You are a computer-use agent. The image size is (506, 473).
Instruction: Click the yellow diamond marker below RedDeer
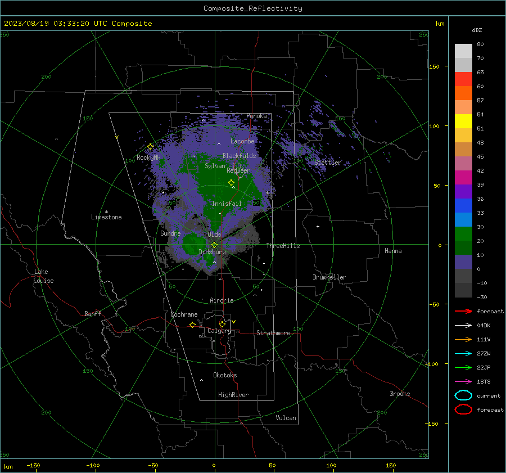[231, 182]
